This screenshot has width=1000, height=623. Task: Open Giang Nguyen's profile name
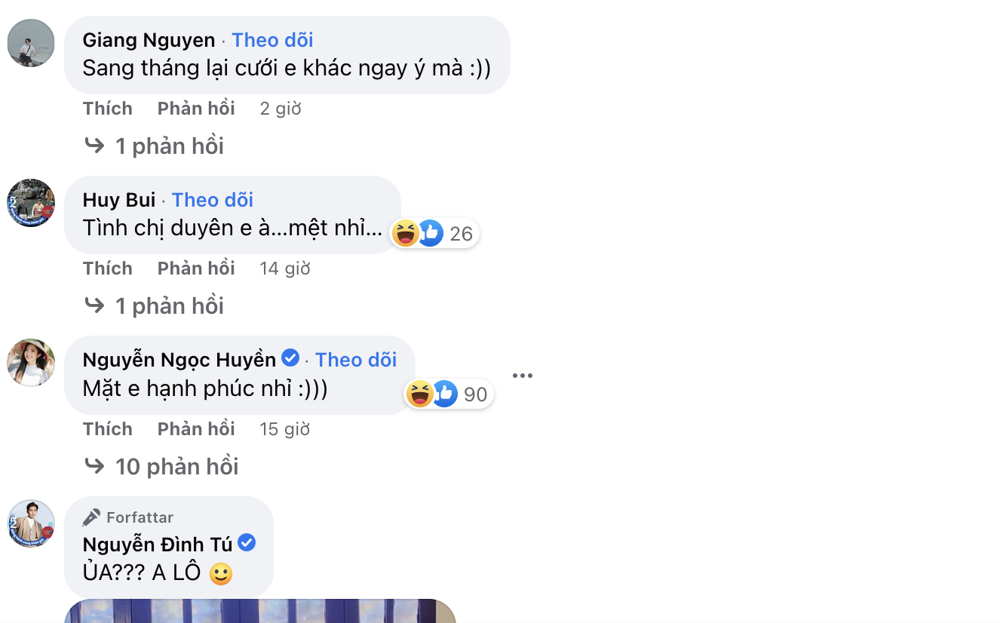click(148, 40)
